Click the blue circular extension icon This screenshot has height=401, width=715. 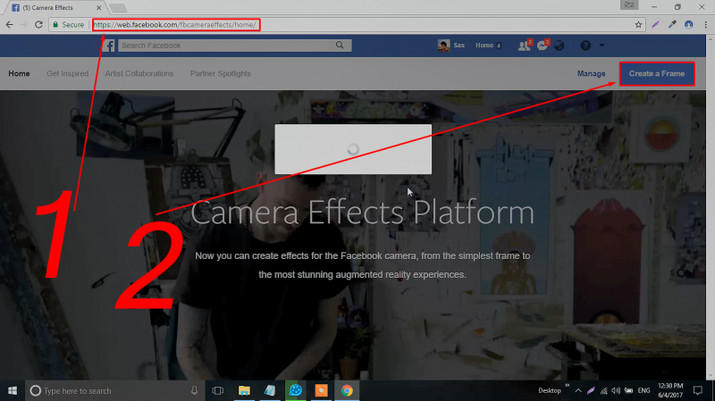click(688, 25)
